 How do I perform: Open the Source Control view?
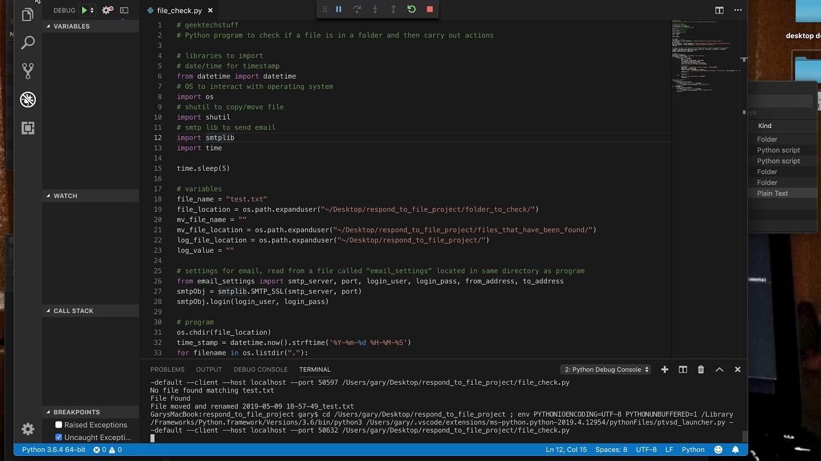pos(28,70)
